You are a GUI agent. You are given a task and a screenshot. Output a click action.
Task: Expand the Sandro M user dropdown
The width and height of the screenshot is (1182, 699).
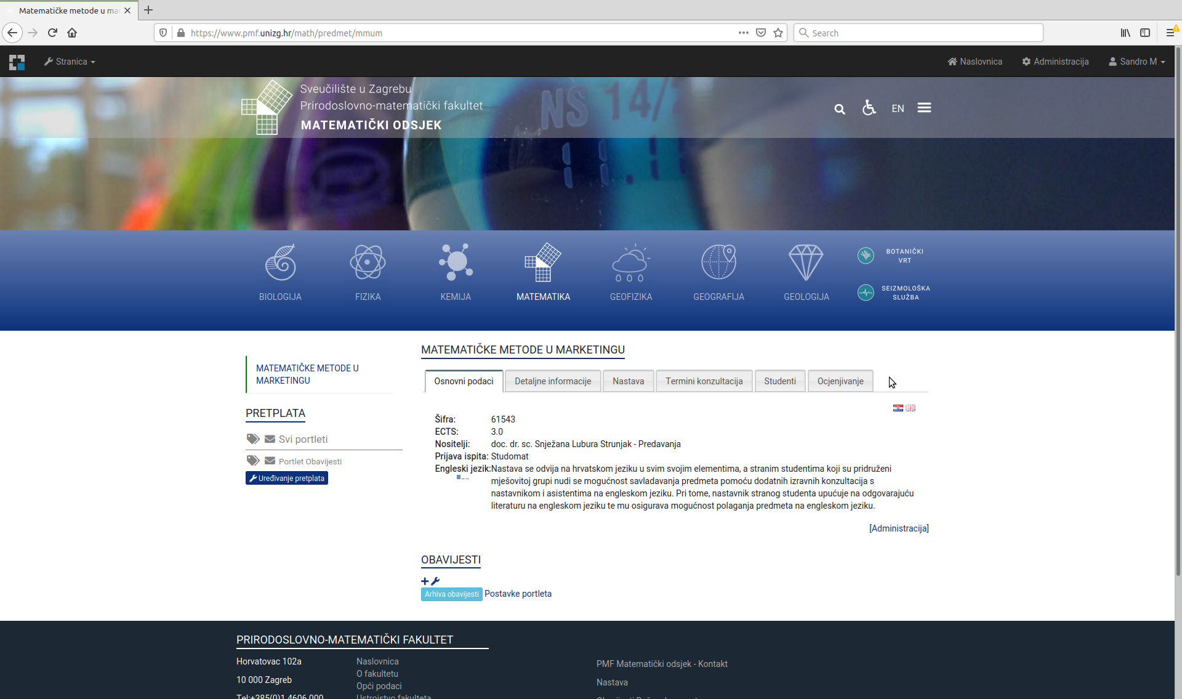coord(1137,62)
